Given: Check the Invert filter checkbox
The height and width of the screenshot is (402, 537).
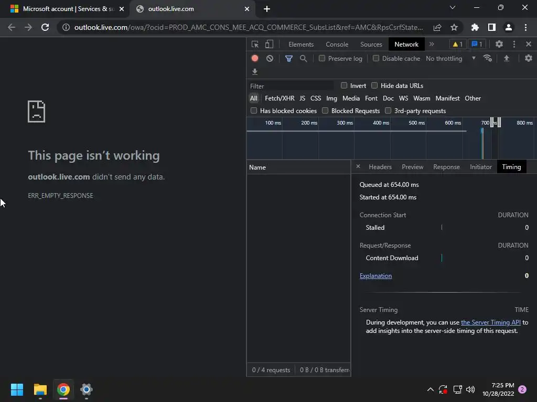Looking at the screenshot, I should [x=344, y=85].
